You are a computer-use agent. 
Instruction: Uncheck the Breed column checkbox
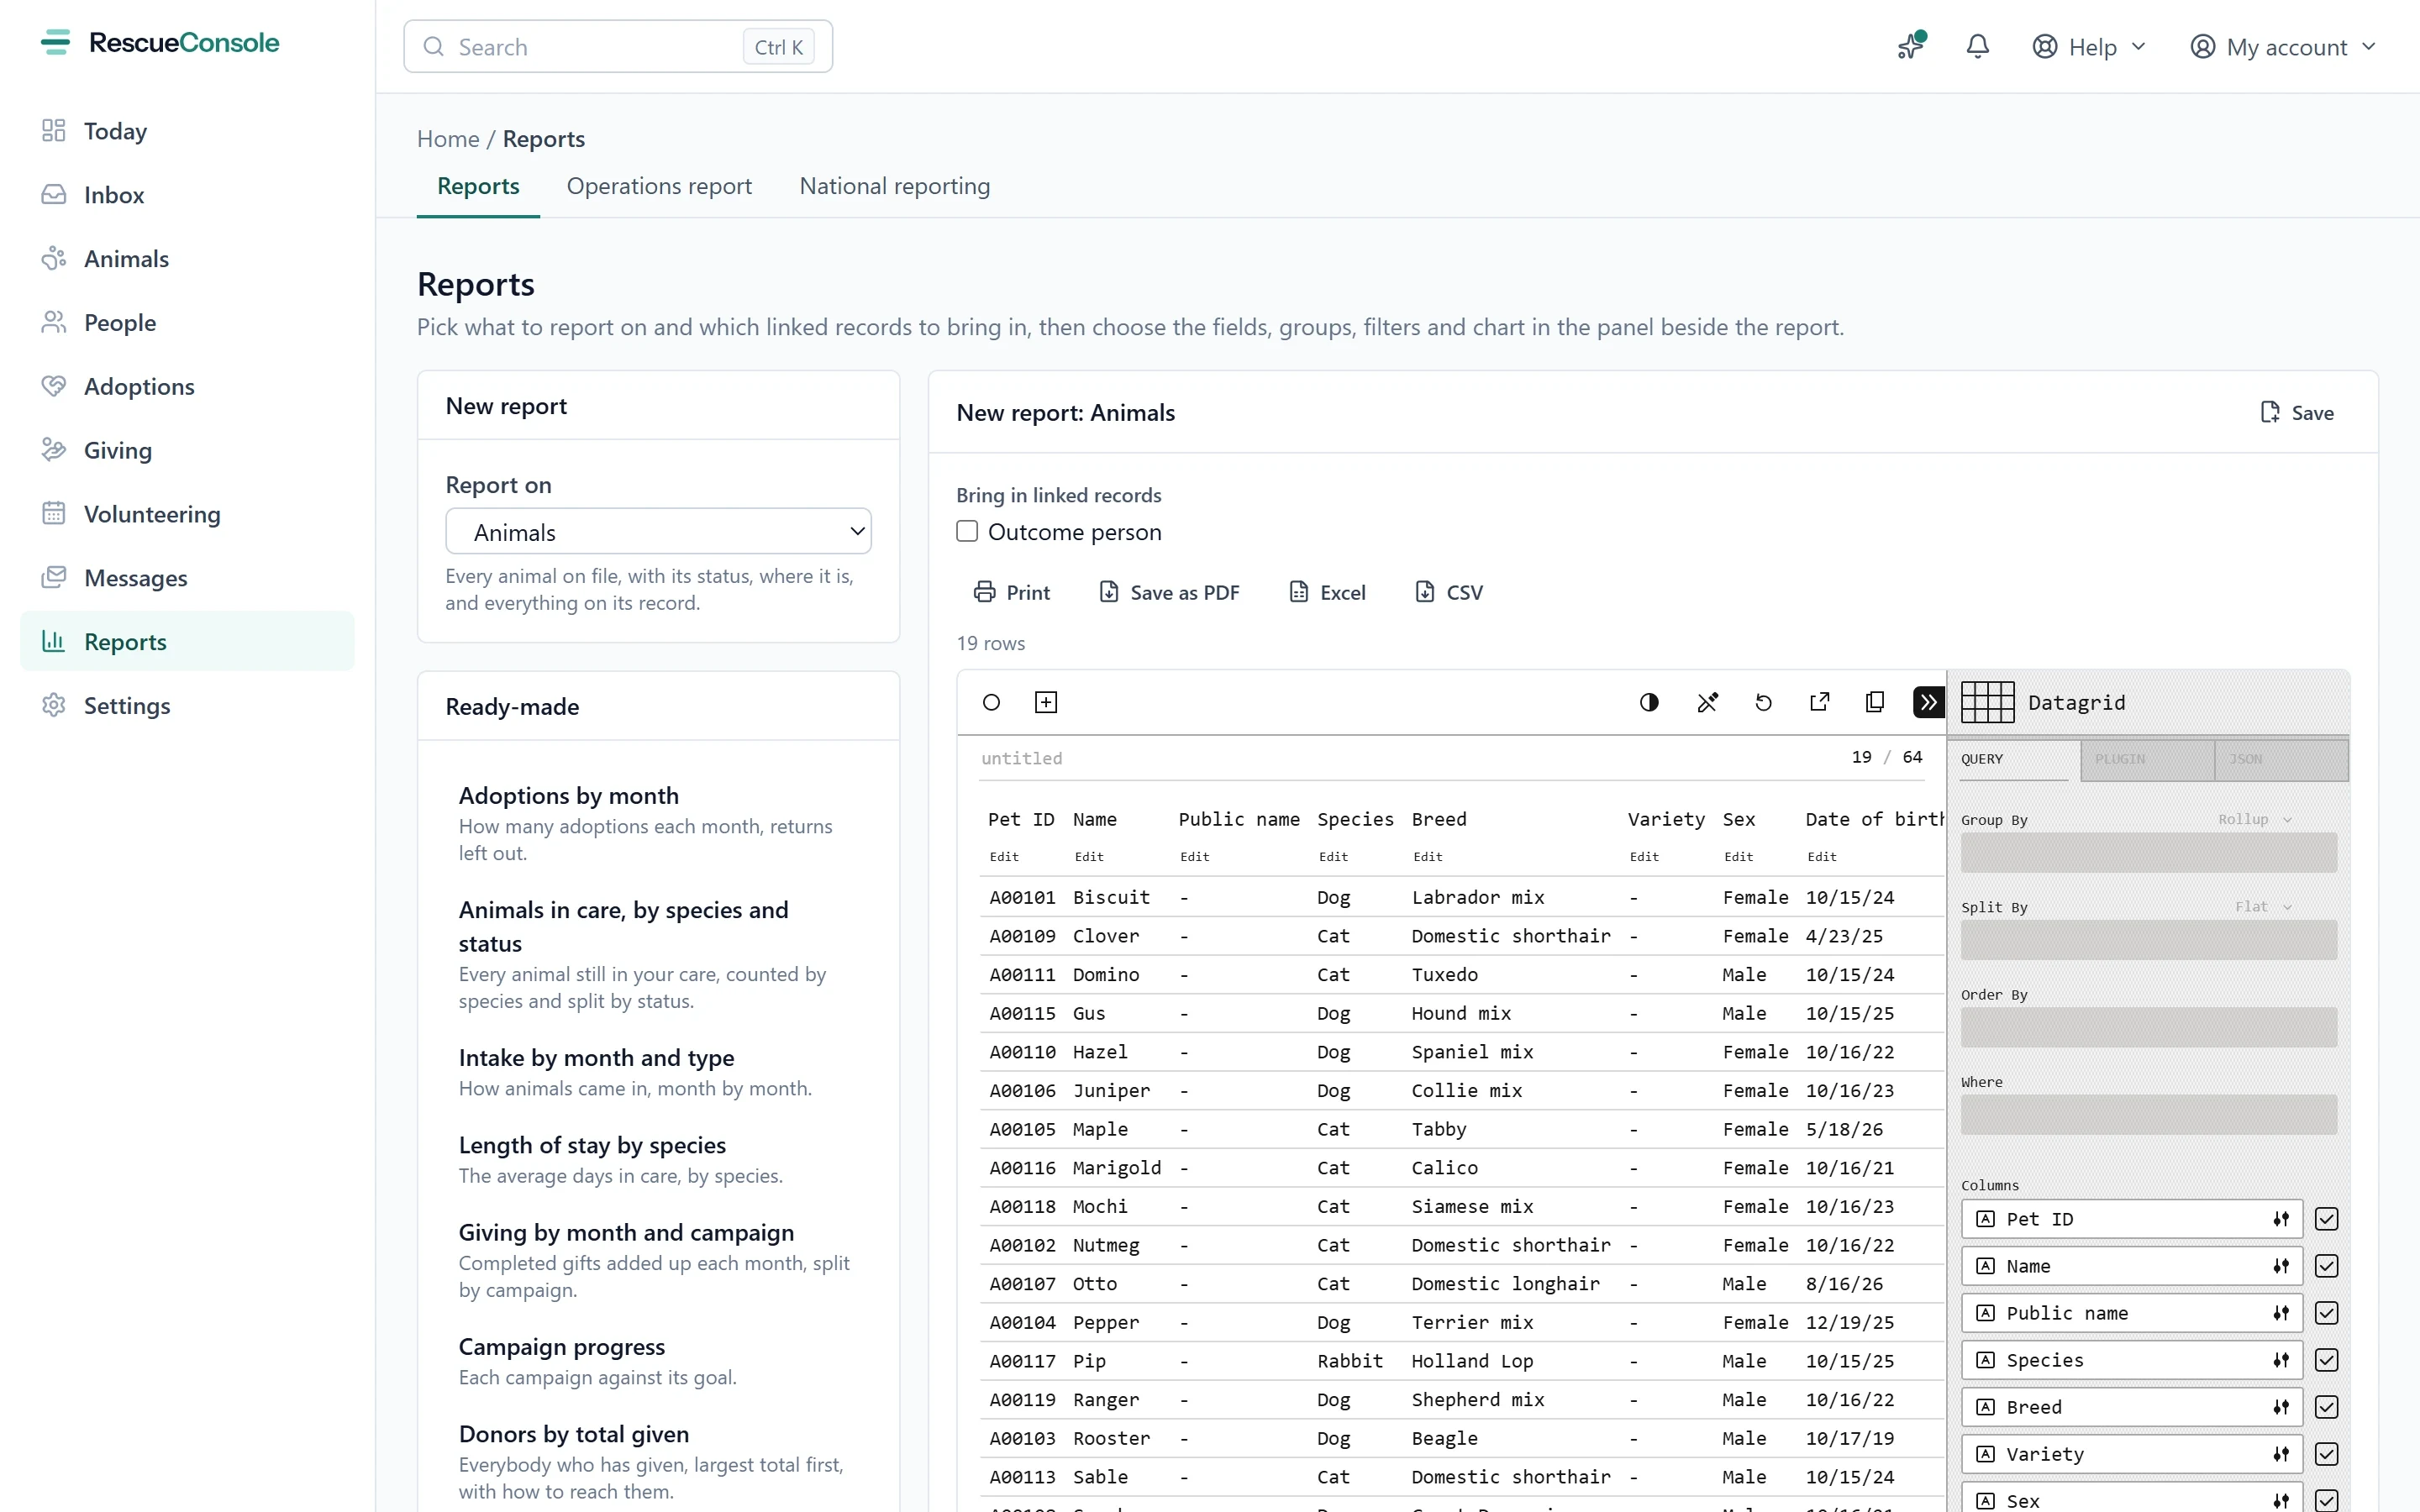(x=2326, y=1407)
